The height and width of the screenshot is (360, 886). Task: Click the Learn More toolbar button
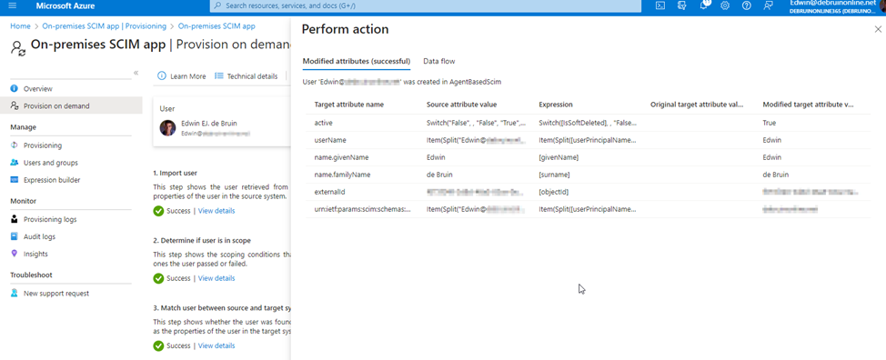coord(182,76)
